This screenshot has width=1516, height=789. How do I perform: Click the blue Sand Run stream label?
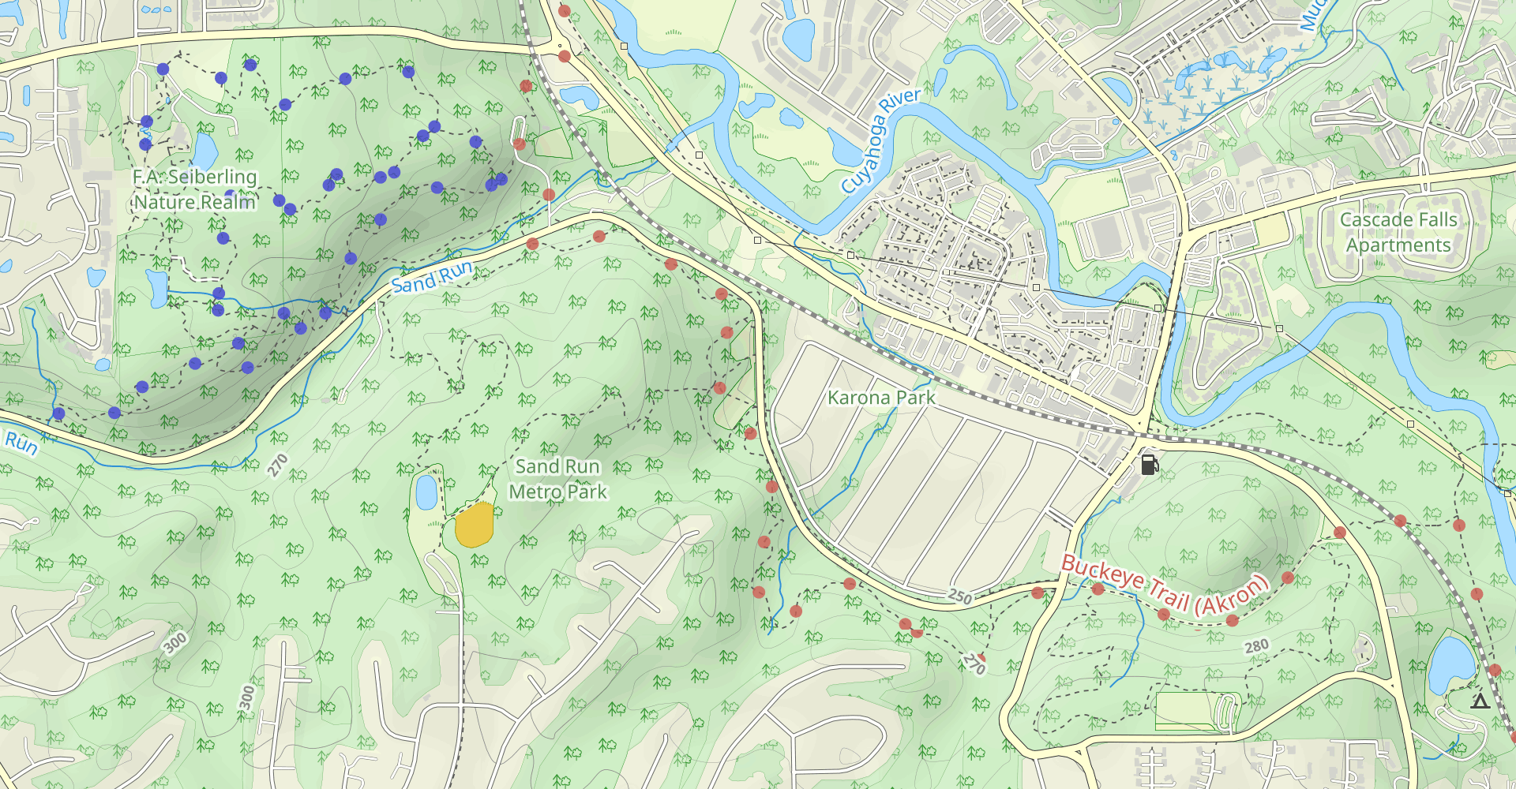(432, 277)
